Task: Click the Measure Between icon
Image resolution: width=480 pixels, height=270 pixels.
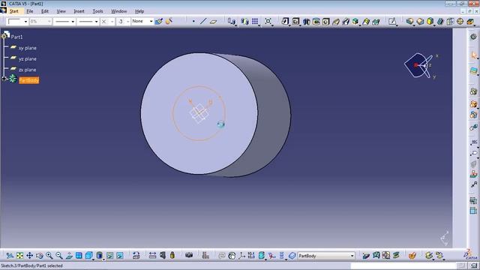Action: 152,256
